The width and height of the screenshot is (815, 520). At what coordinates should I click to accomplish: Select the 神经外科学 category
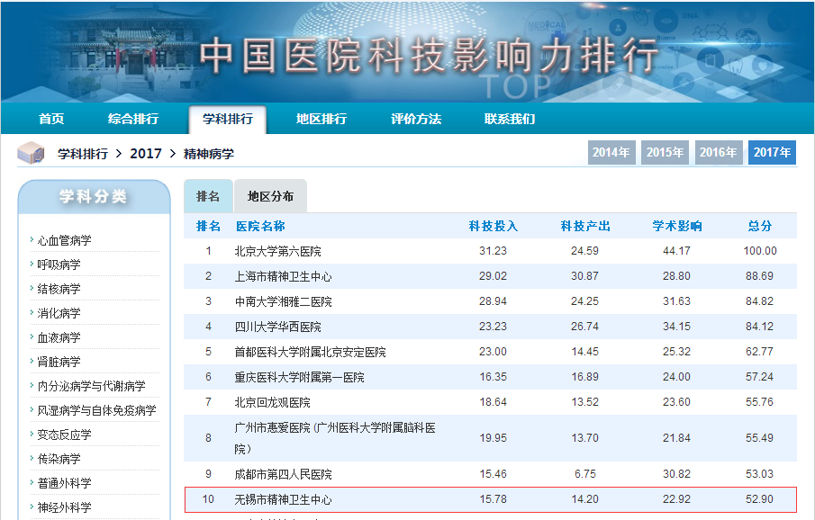[64, 507]
